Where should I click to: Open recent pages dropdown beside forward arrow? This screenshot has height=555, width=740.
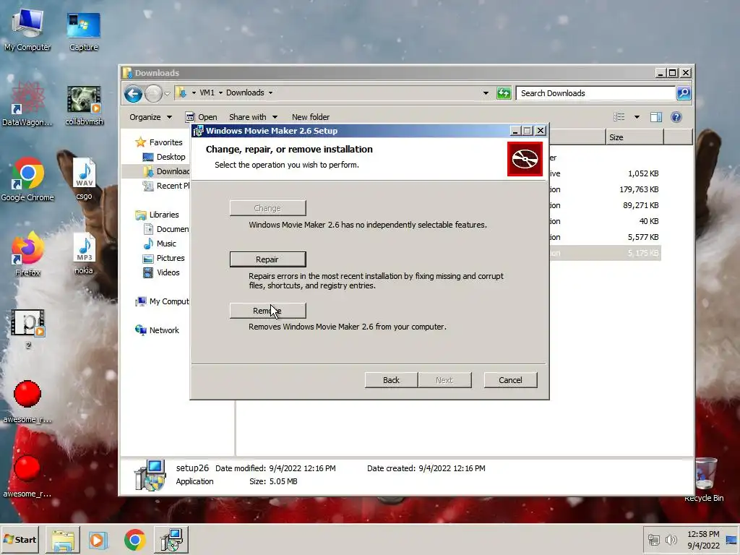pos(167,93)
